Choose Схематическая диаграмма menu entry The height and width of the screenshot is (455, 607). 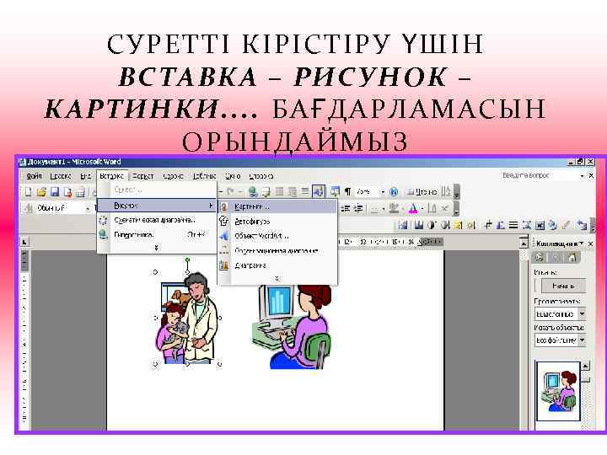pos(155,220)
